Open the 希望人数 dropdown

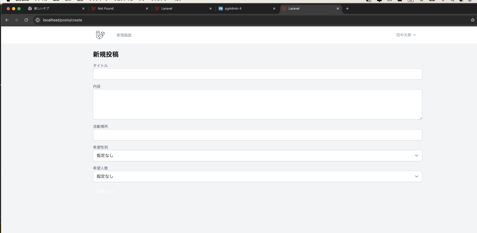point(258,176)
